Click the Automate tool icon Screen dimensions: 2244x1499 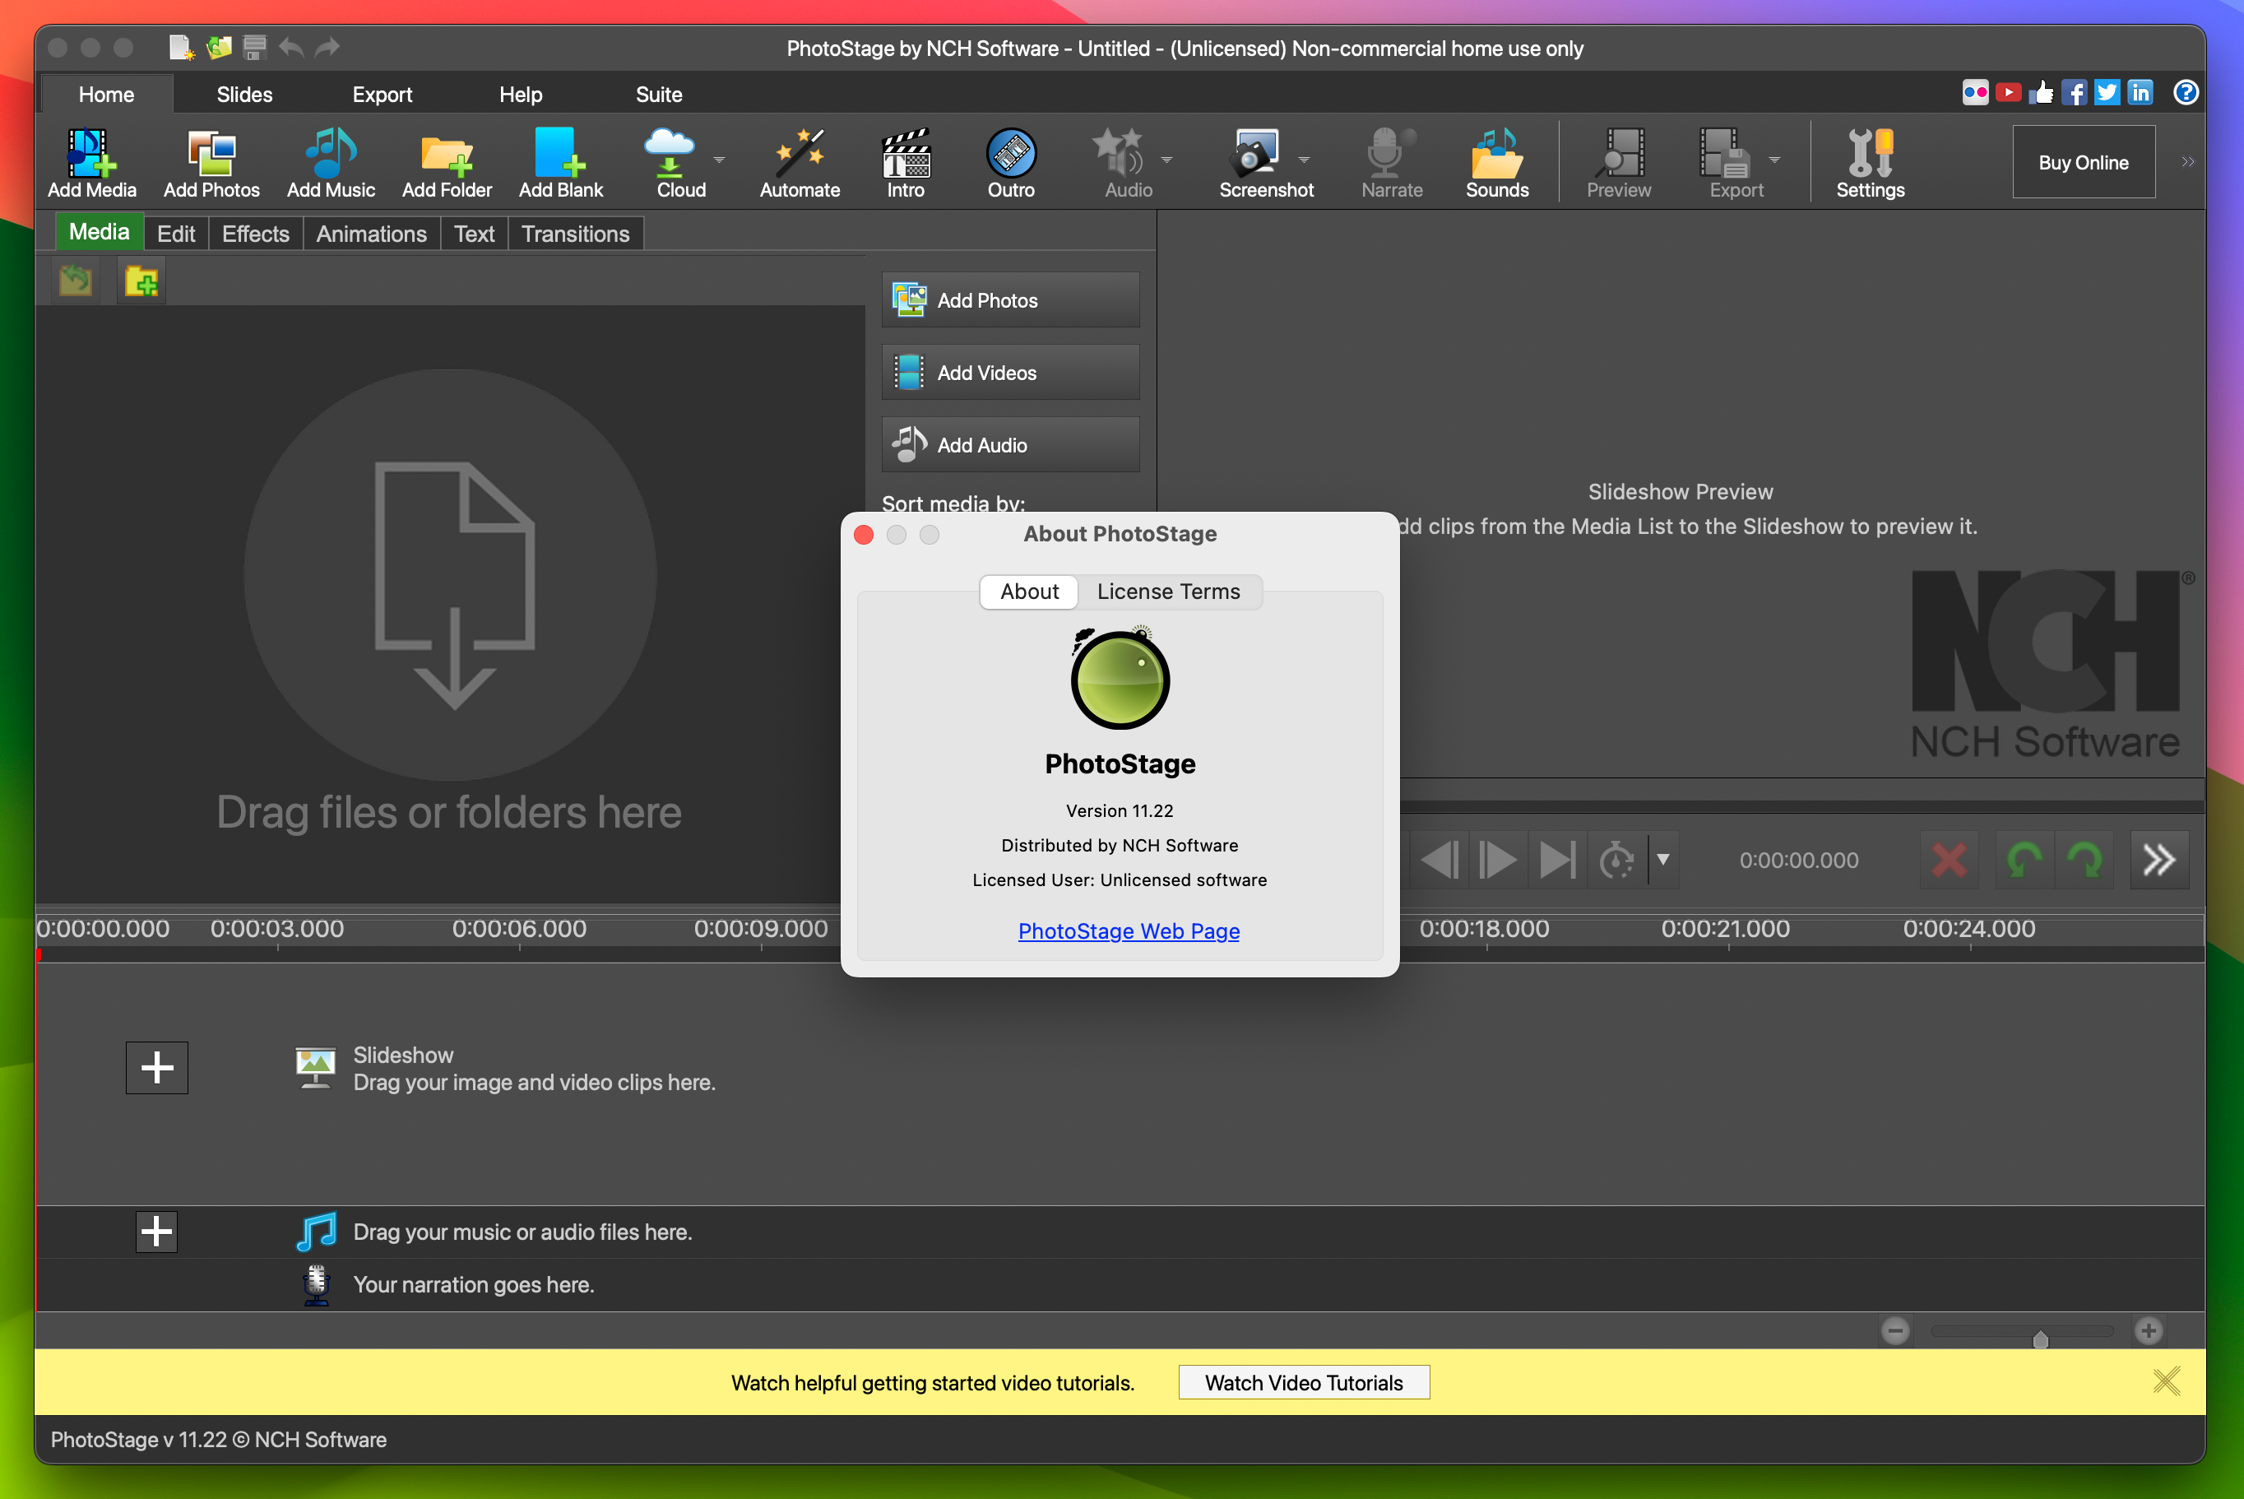tap(800, 160)
